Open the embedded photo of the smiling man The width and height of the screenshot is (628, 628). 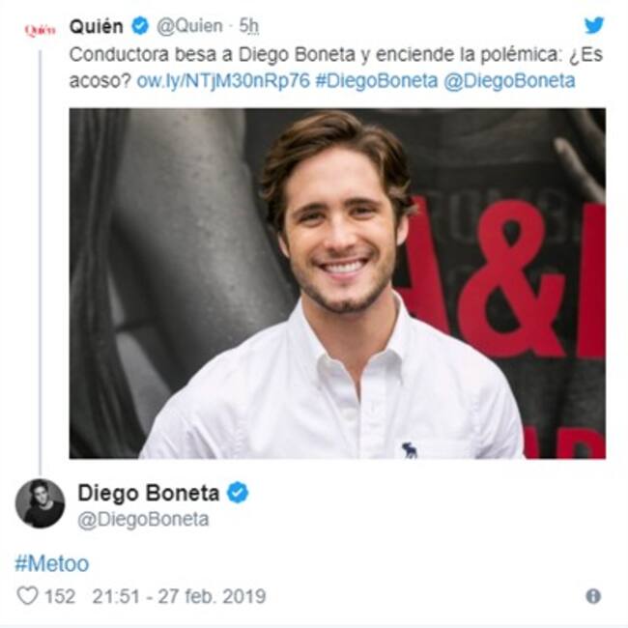[x=337, y=283]
